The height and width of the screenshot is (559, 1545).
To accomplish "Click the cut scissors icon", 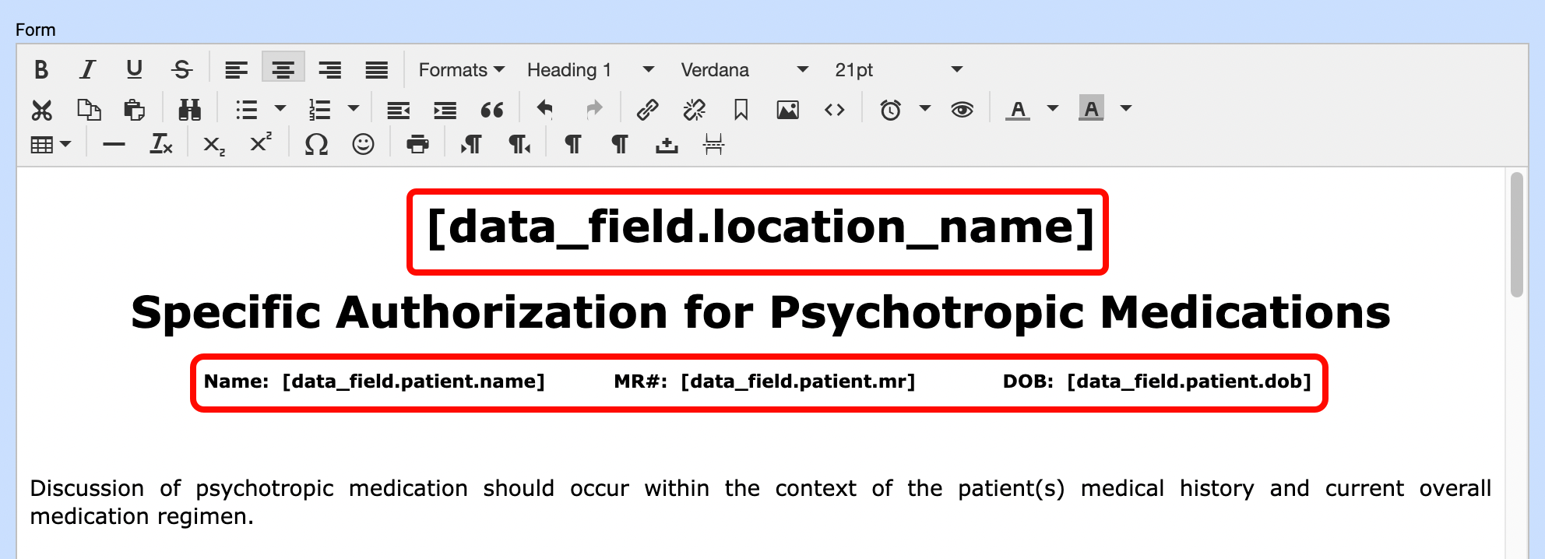I will tap(41, 110).
